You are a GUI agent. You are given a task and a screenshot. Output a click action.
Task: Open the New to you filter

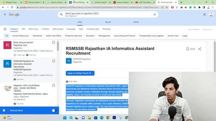pyautogui.click(x=33, y=29)
